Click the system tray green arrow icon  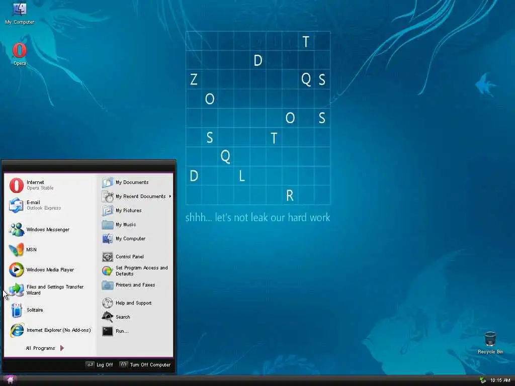(x=483, y=380)
